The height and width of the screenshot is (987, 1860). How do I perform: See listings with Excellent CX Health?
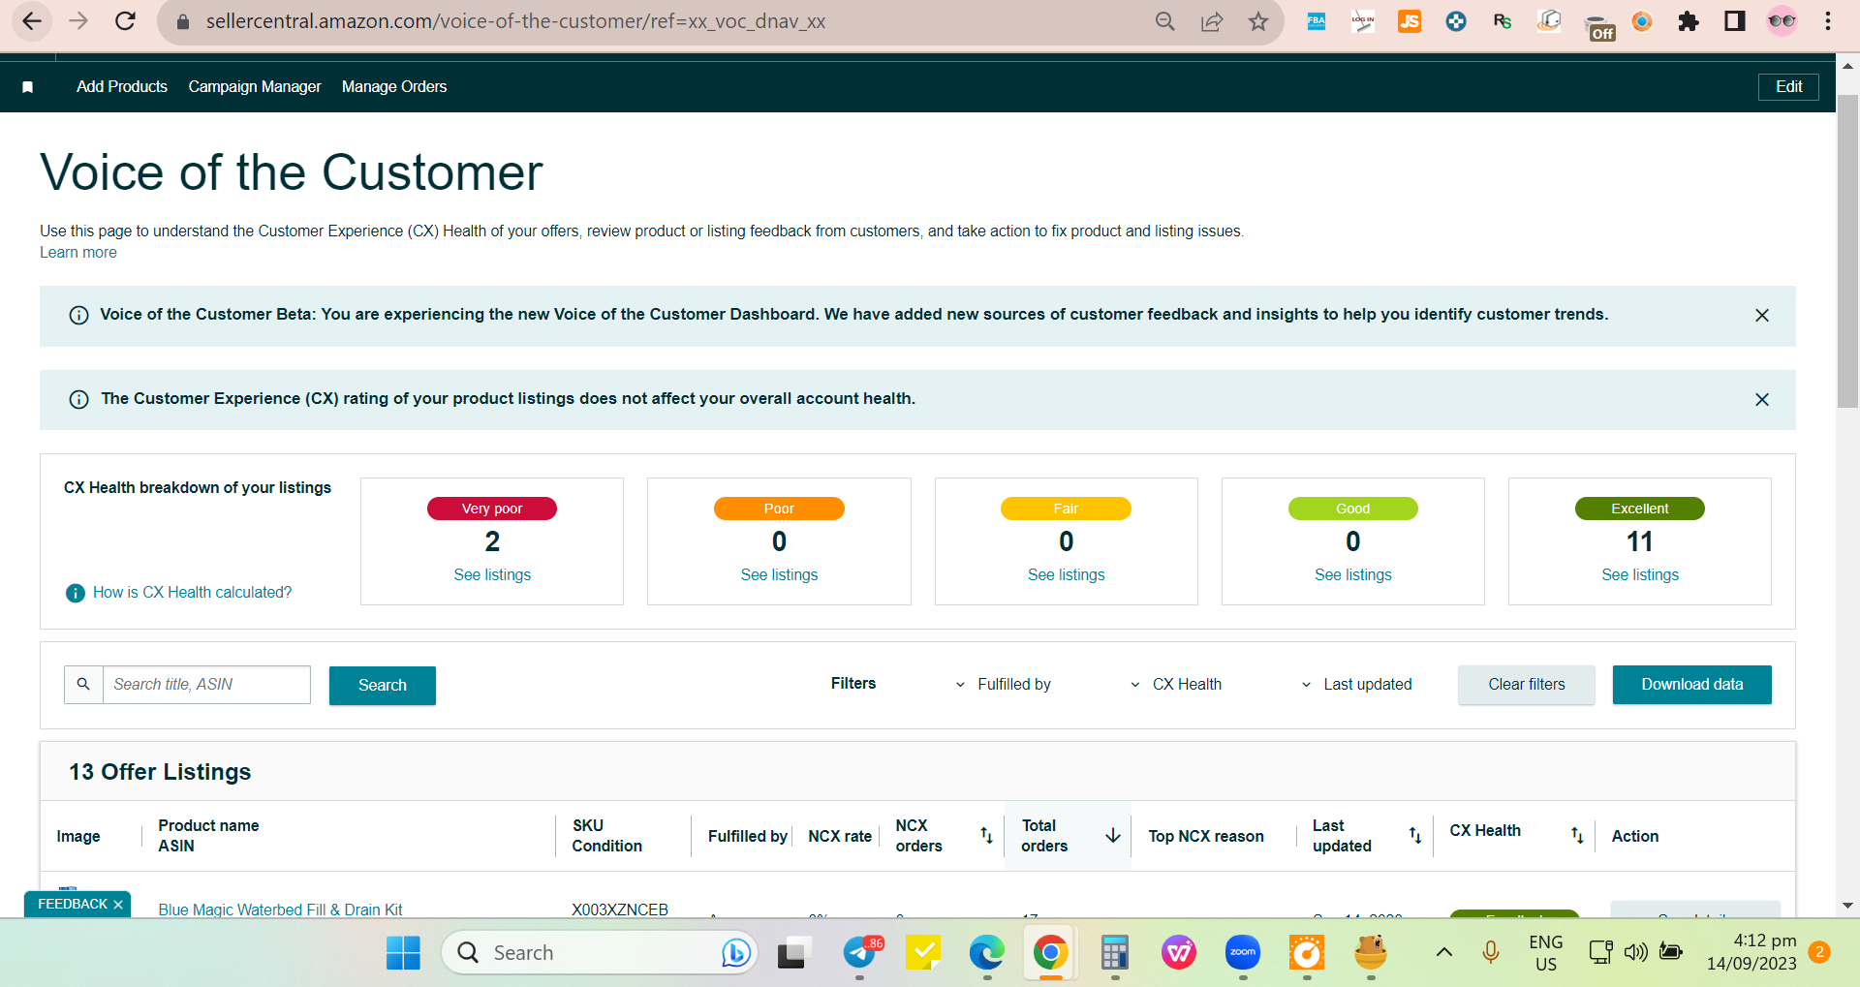(x=1640, y=574)
